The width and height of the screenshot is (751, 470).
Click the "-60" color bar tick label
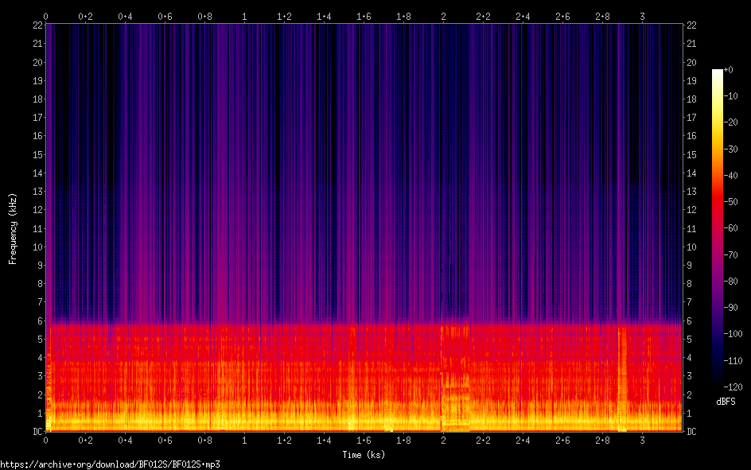coord(730,228)
